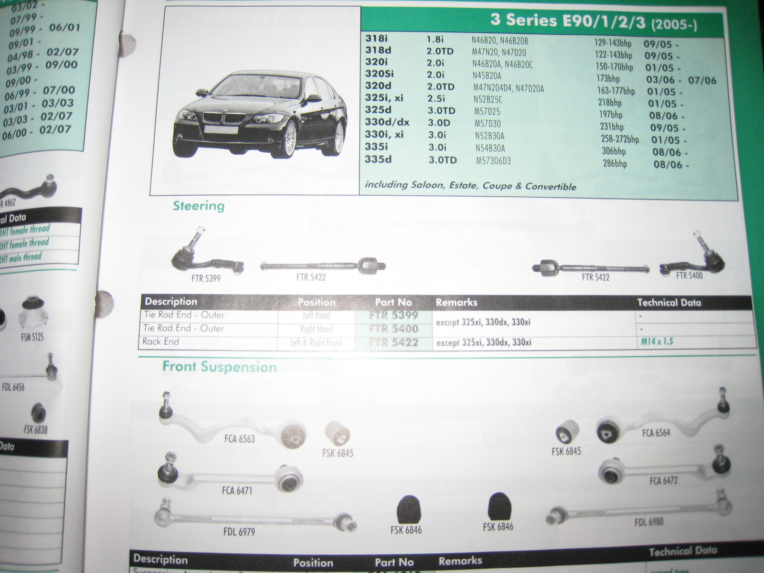Click the FSK 6838 bush picture on left page
Viewport: 764px width, 573px height.
point(38,413)
